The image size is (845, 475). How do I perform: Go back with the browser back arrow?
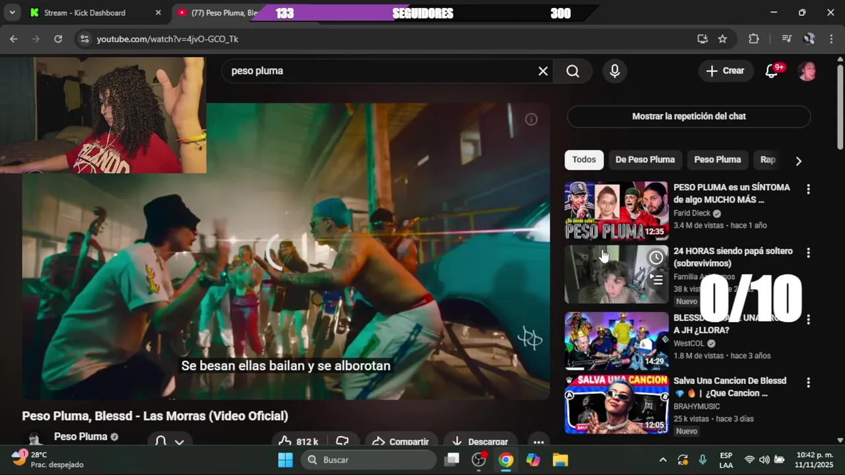tap(14, 39)
